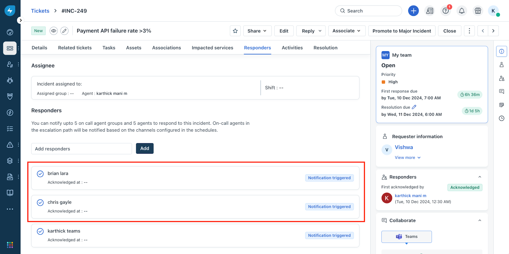Screen dimensions: 509x254
Task: Open the info panel icon on right rail
Action: tap(502, 51)
